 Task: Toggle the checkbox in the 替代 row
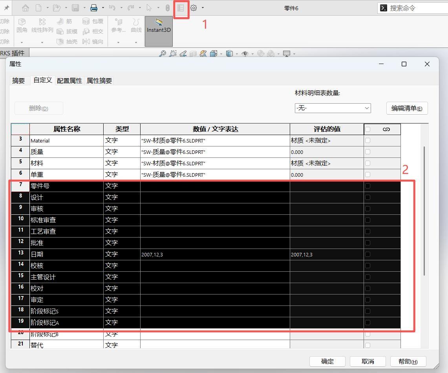368,345
